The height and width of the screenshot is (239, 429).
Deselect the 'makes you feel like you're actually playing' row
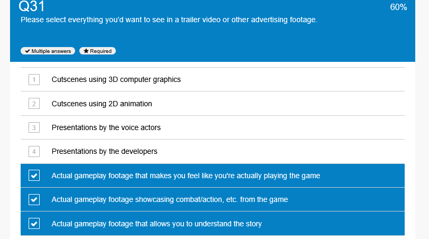tap(213, 176)
